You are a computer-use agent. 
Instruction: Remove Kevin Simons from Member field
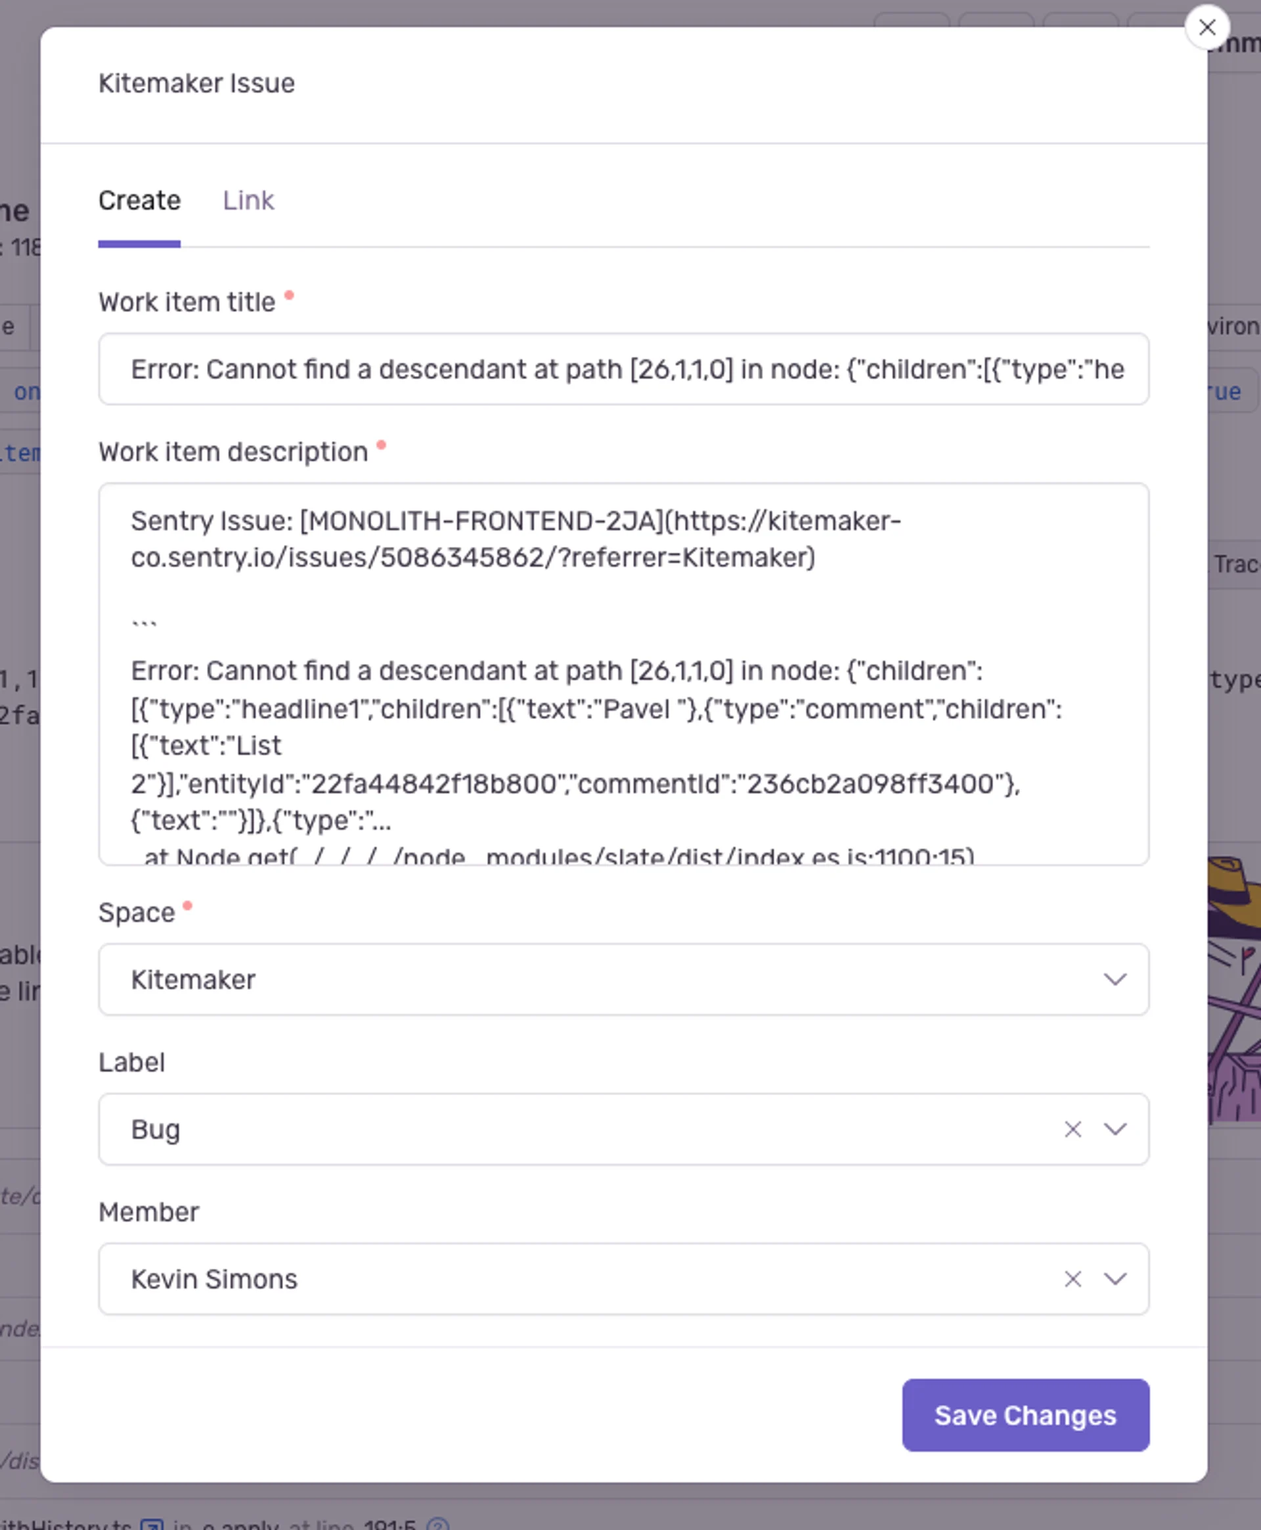point(1072,1278)
